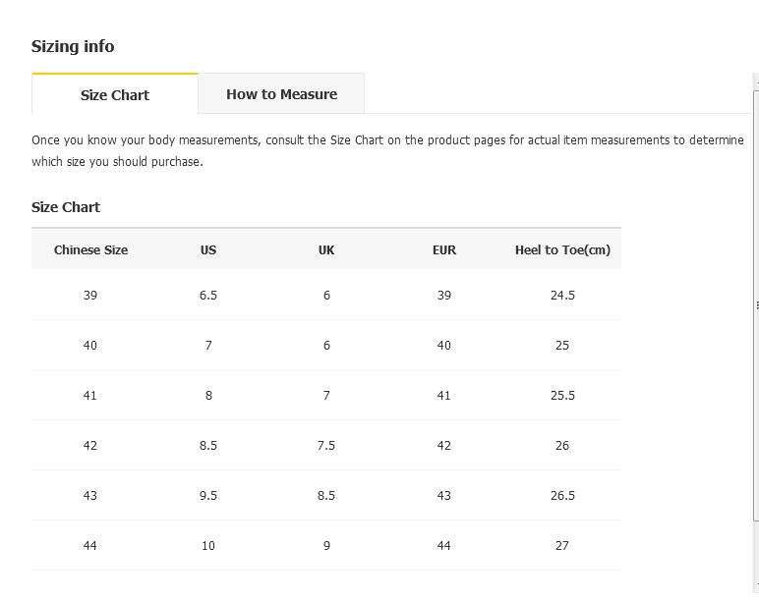Click the US column header
Screen dimensions: 759x603
tap(208, 250)
